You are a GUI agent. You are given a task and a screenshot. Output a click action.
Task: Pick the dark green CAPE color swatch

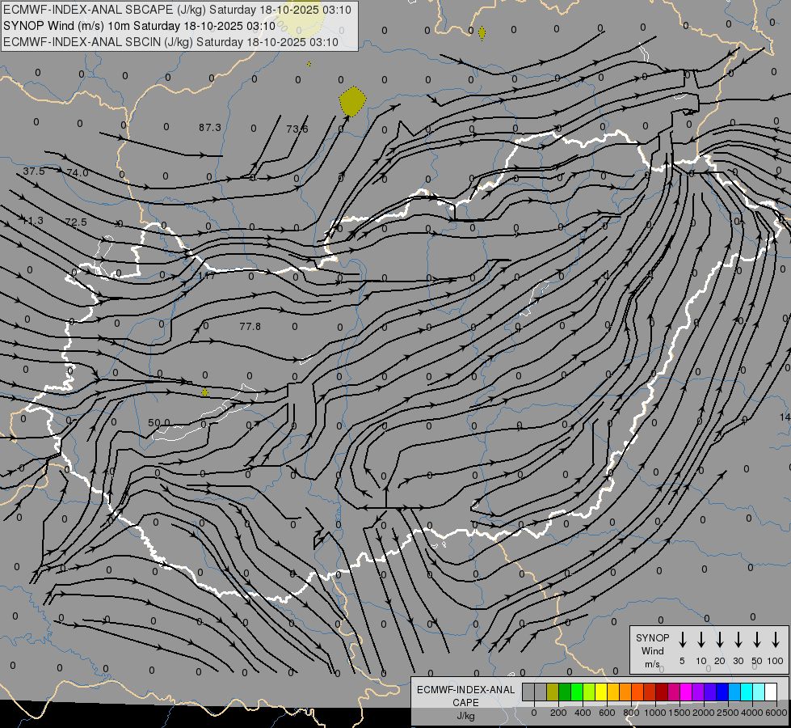[565, 692]
